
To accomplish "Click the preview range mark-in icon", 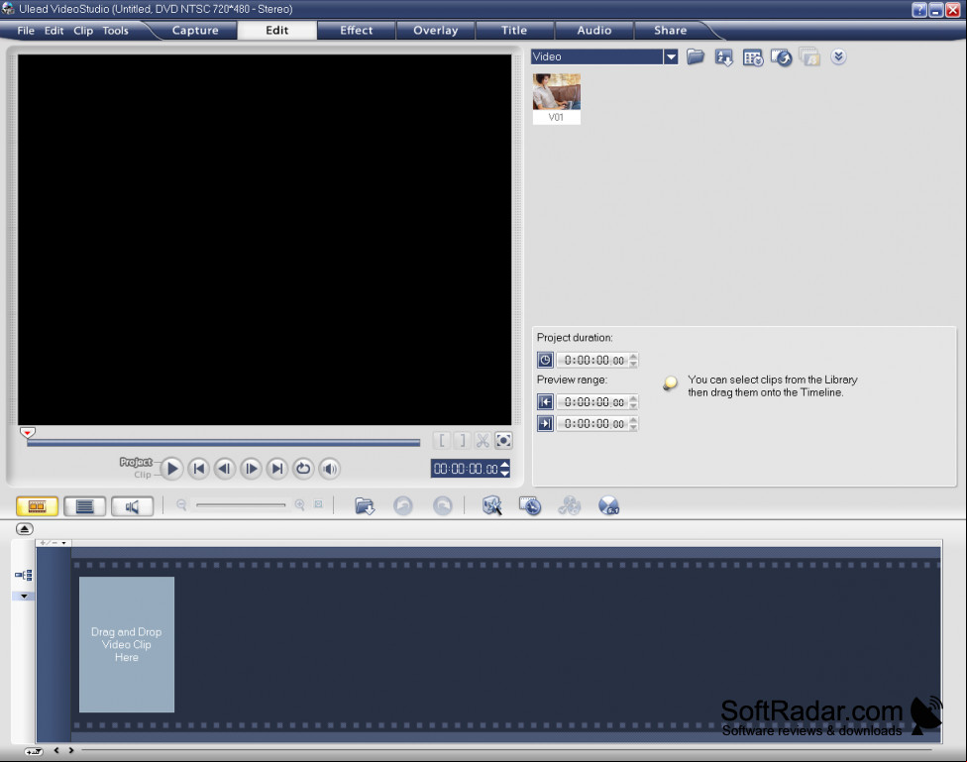I will pos(545,402).
